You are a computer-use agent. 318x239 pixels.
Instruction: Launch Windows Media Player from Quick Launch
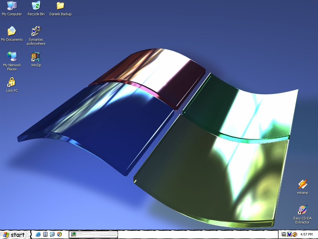pyautogui.click(x=59, y=234)
